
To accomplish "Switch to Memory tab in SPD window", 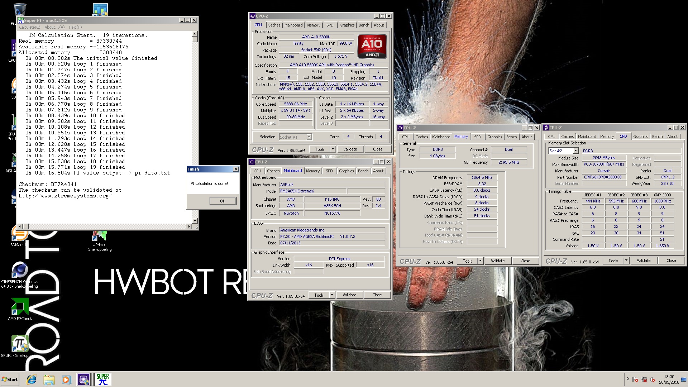I will [x=607, y=137].
